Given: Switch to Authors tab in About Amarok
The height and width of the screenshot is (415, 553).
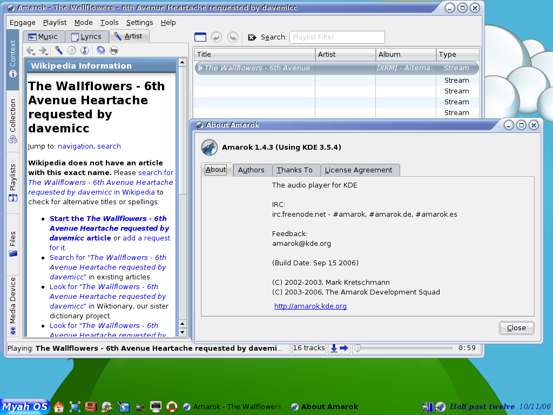Looking at the screenshot, I should coord(252,170).
